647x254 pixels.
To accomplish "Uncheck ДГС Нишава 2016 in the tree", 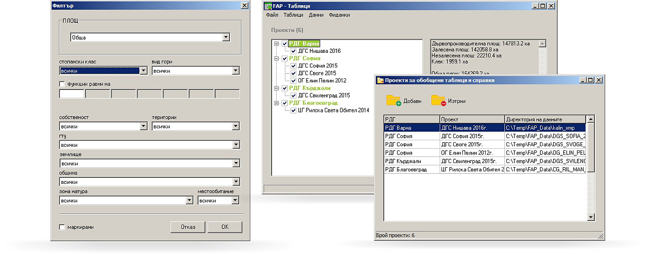I will coord(293,51).
